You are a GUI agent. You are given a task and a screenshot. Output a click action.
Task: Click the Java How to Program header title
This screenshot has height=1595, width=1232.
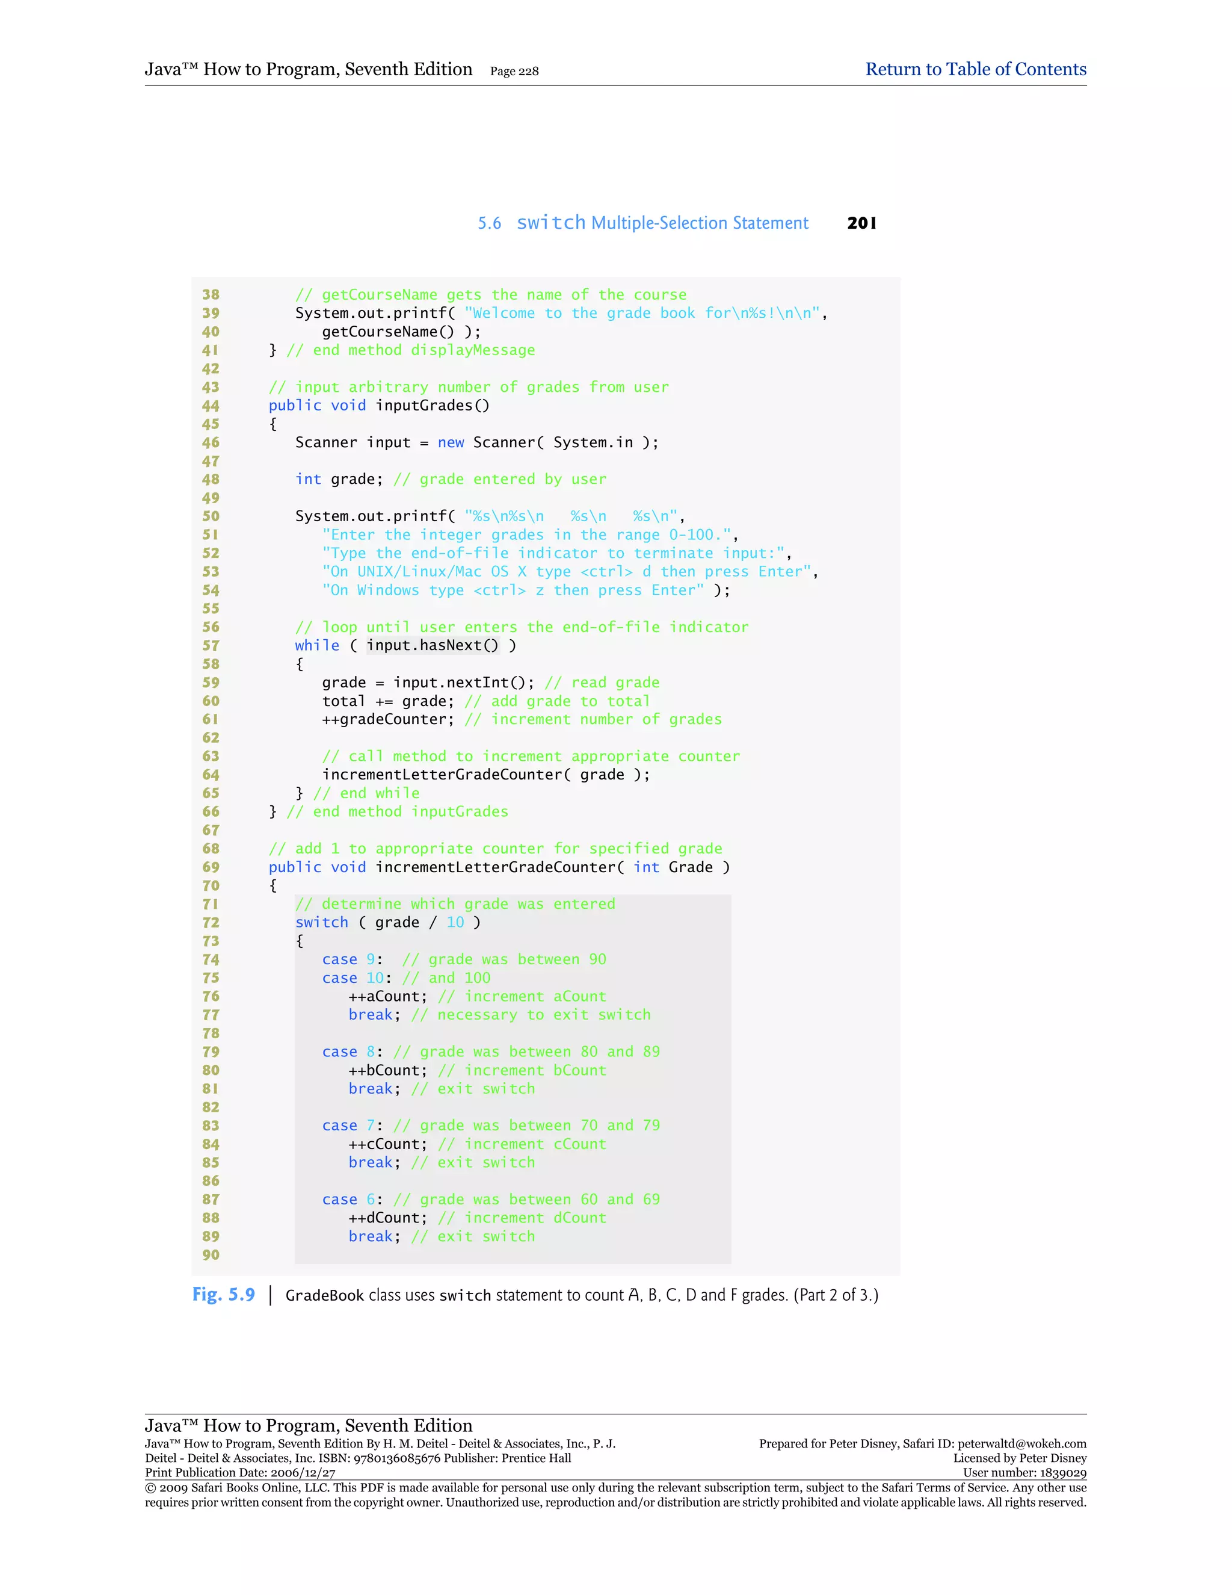click(x=308, y=69)
